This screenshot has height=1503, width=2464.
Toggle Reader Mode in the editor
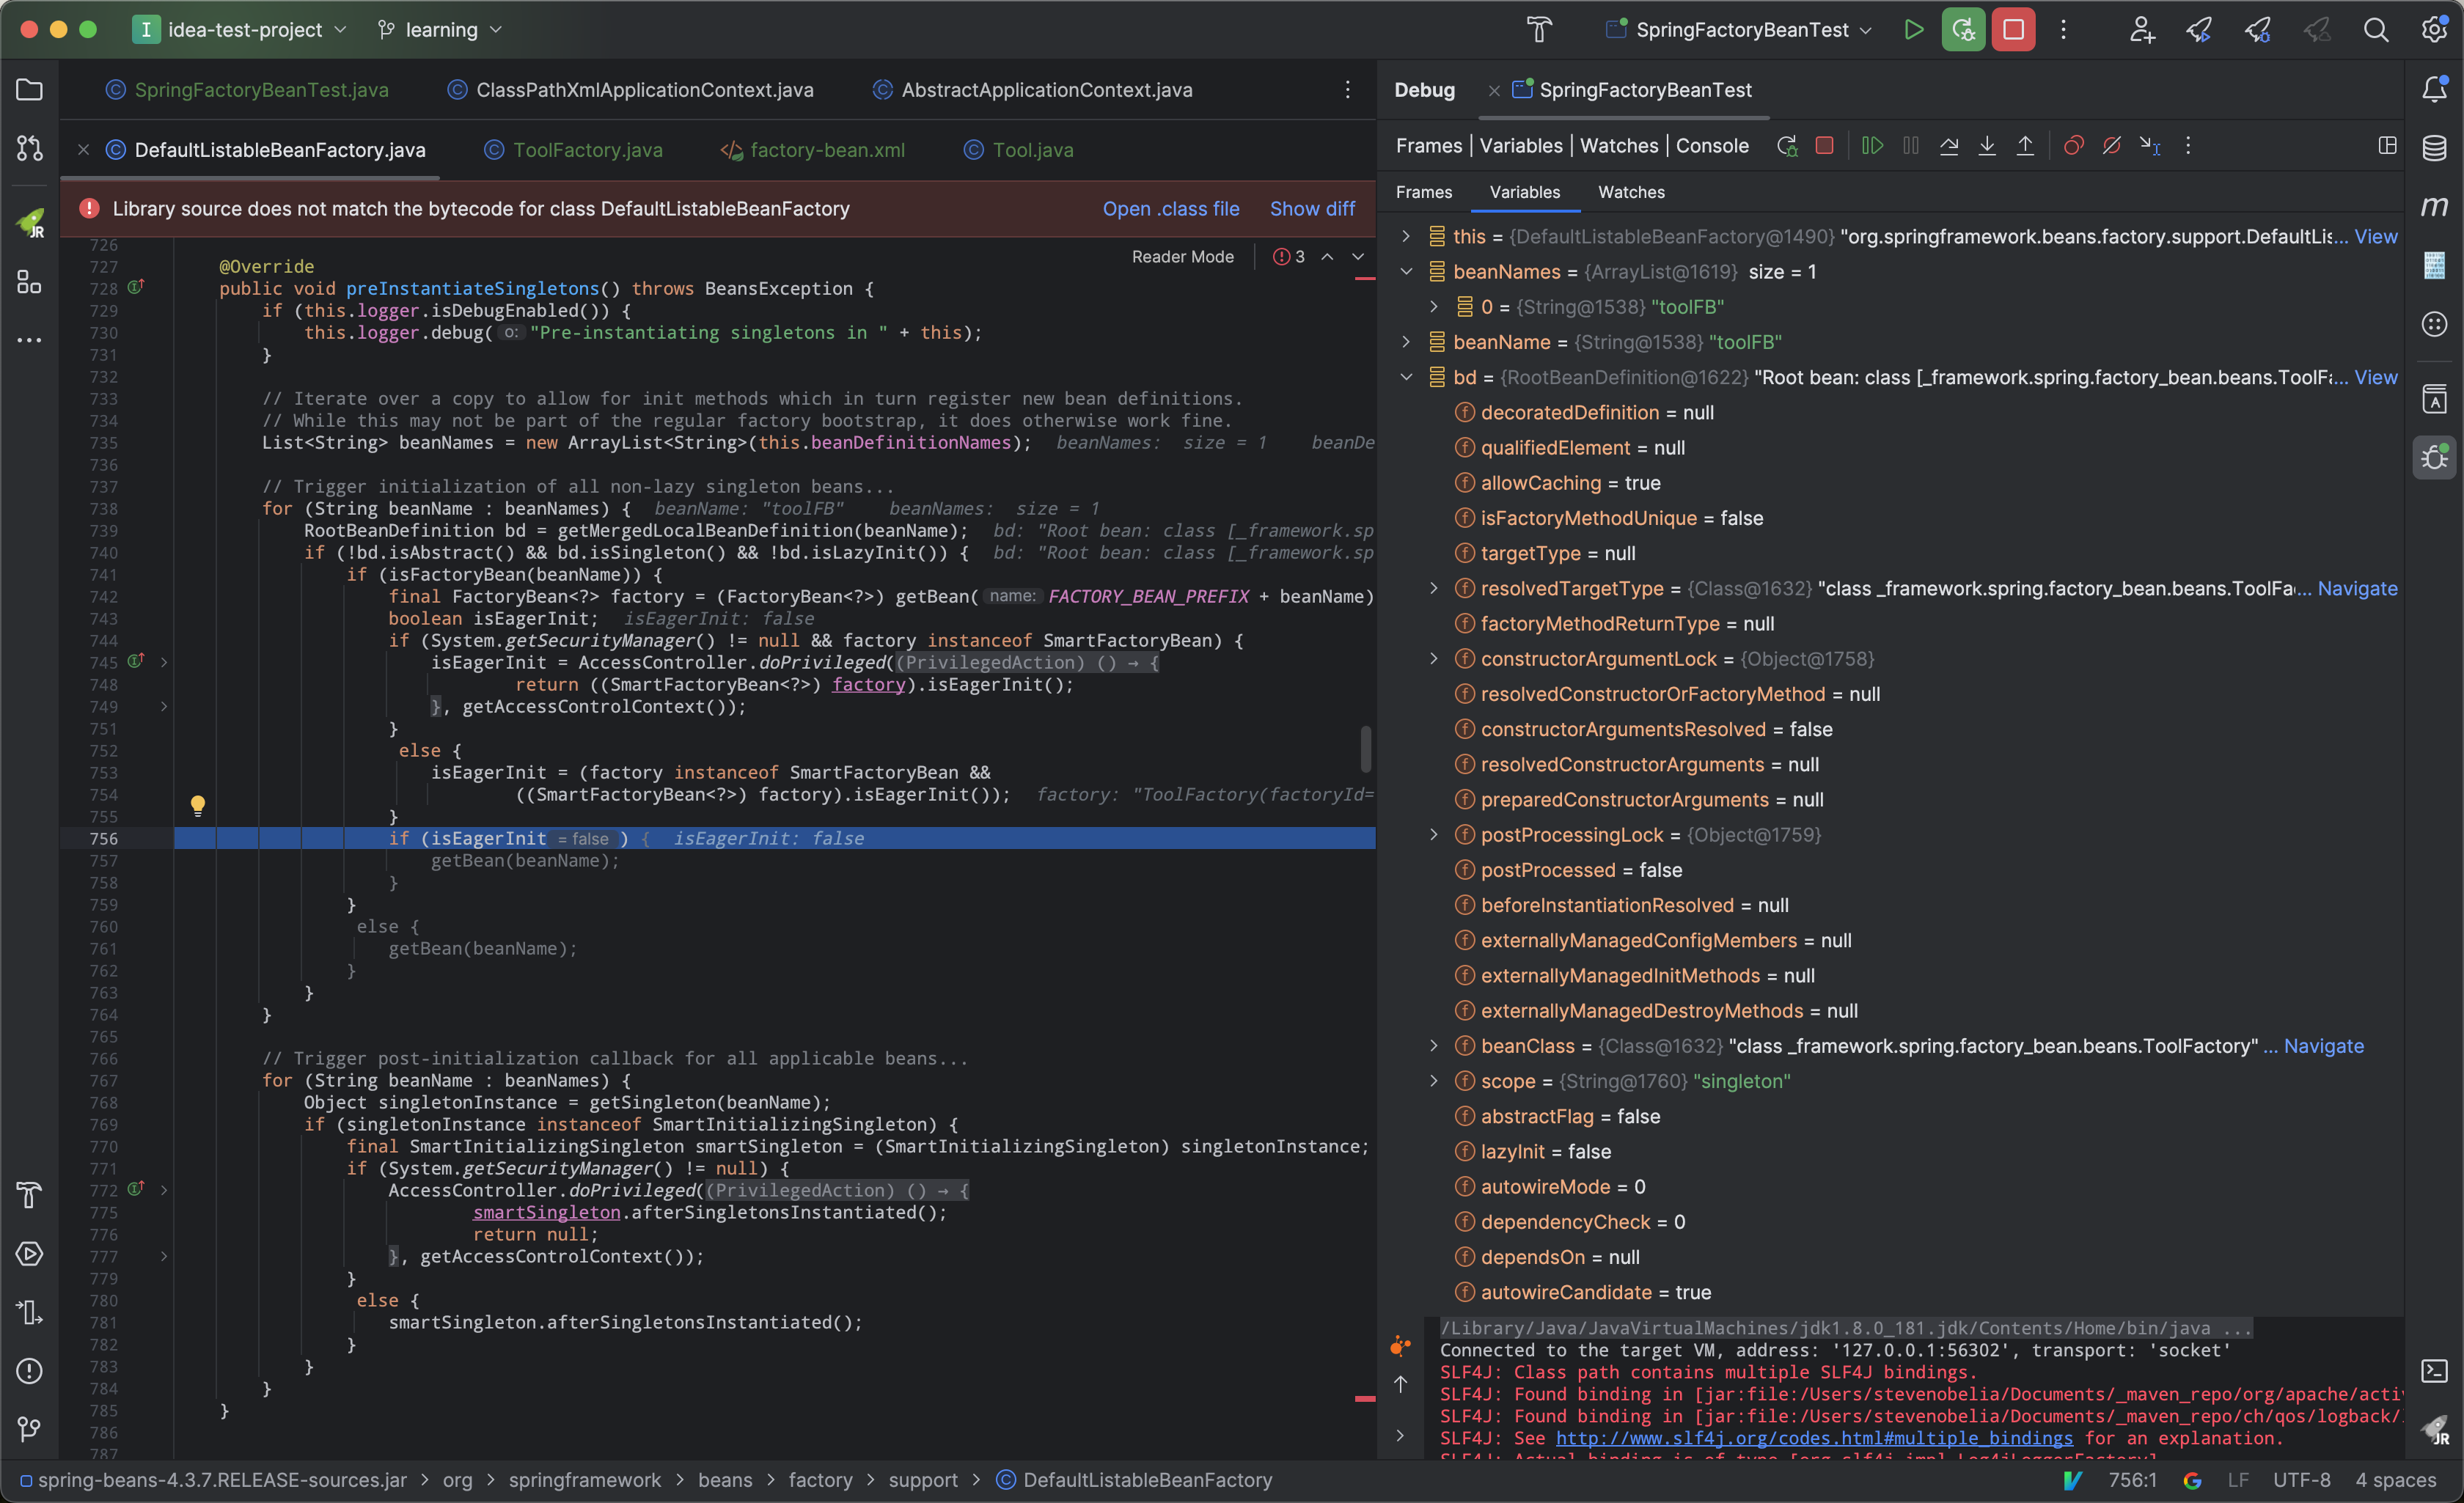click(1182, 257)
